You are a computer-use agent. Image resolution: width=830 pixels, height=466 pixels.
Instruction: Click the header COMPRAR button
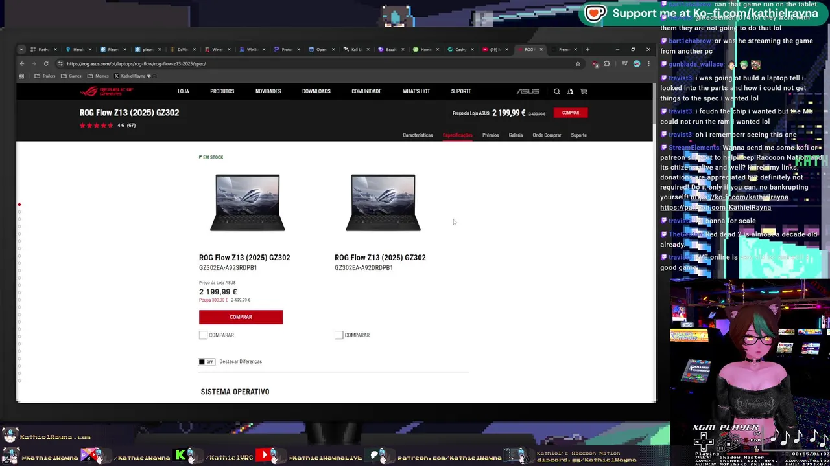(571, 113)
